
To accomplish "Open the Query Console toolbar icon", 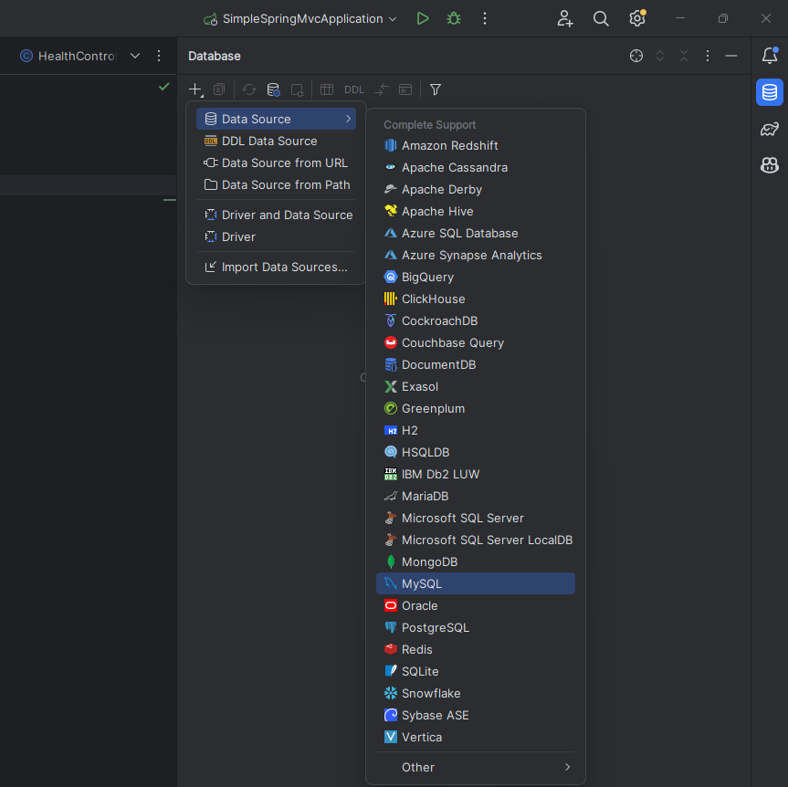I will click(405, 90).
